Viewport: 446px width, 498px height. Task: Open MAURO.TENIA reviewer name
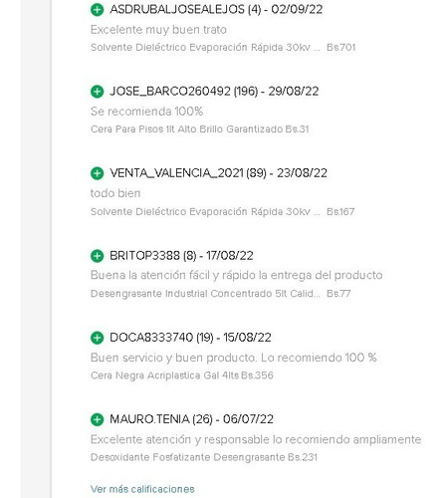[x=149, y=419]
